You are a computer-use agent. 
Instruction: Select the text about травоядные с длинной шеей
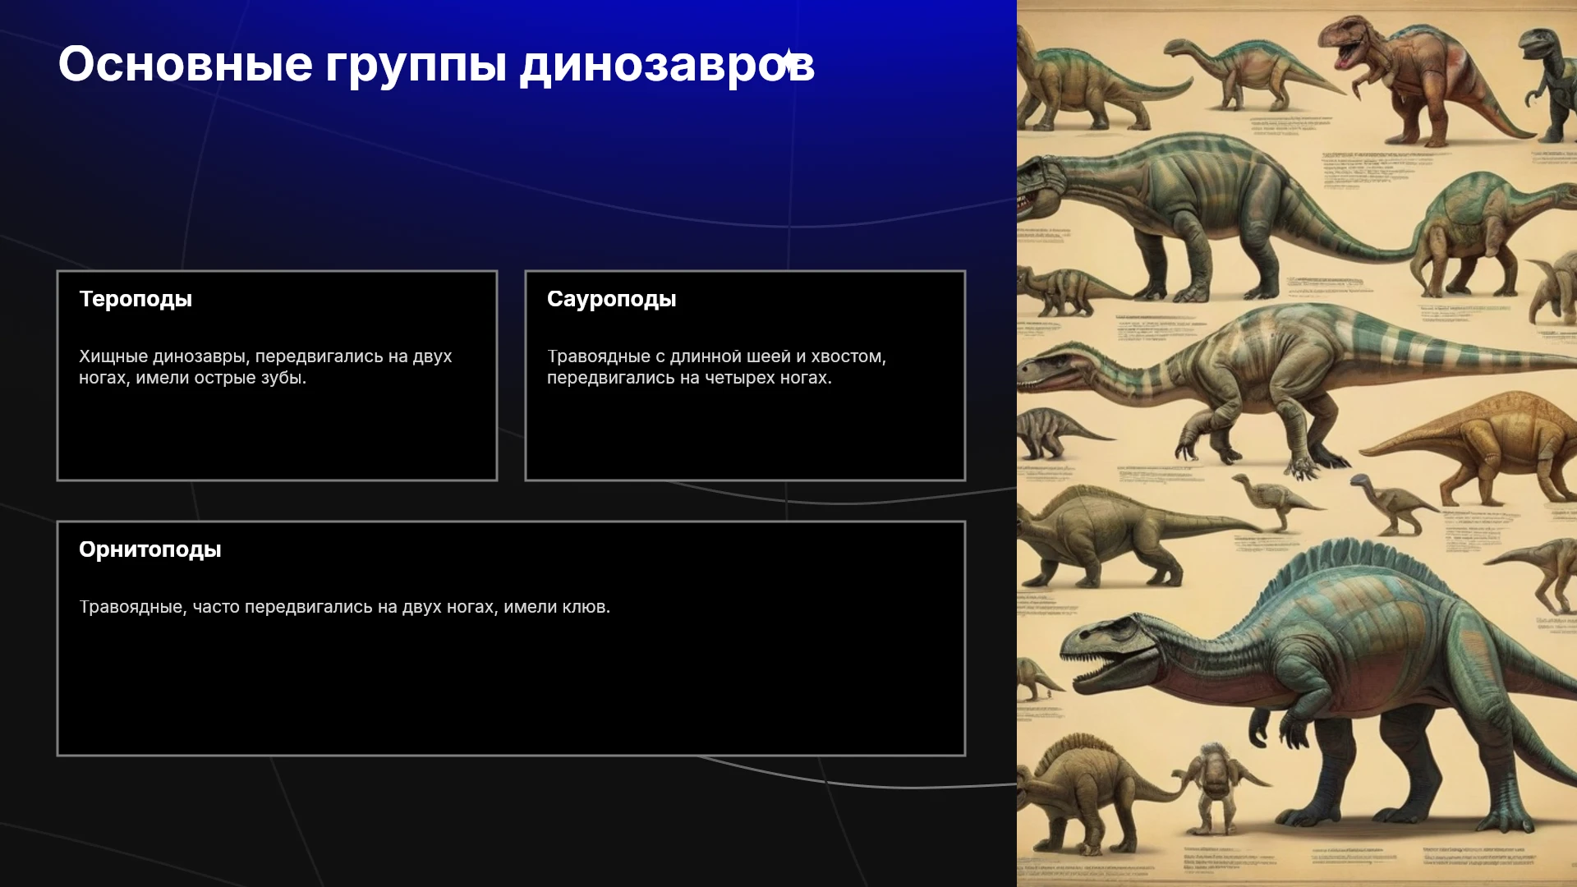pos(716,367)
